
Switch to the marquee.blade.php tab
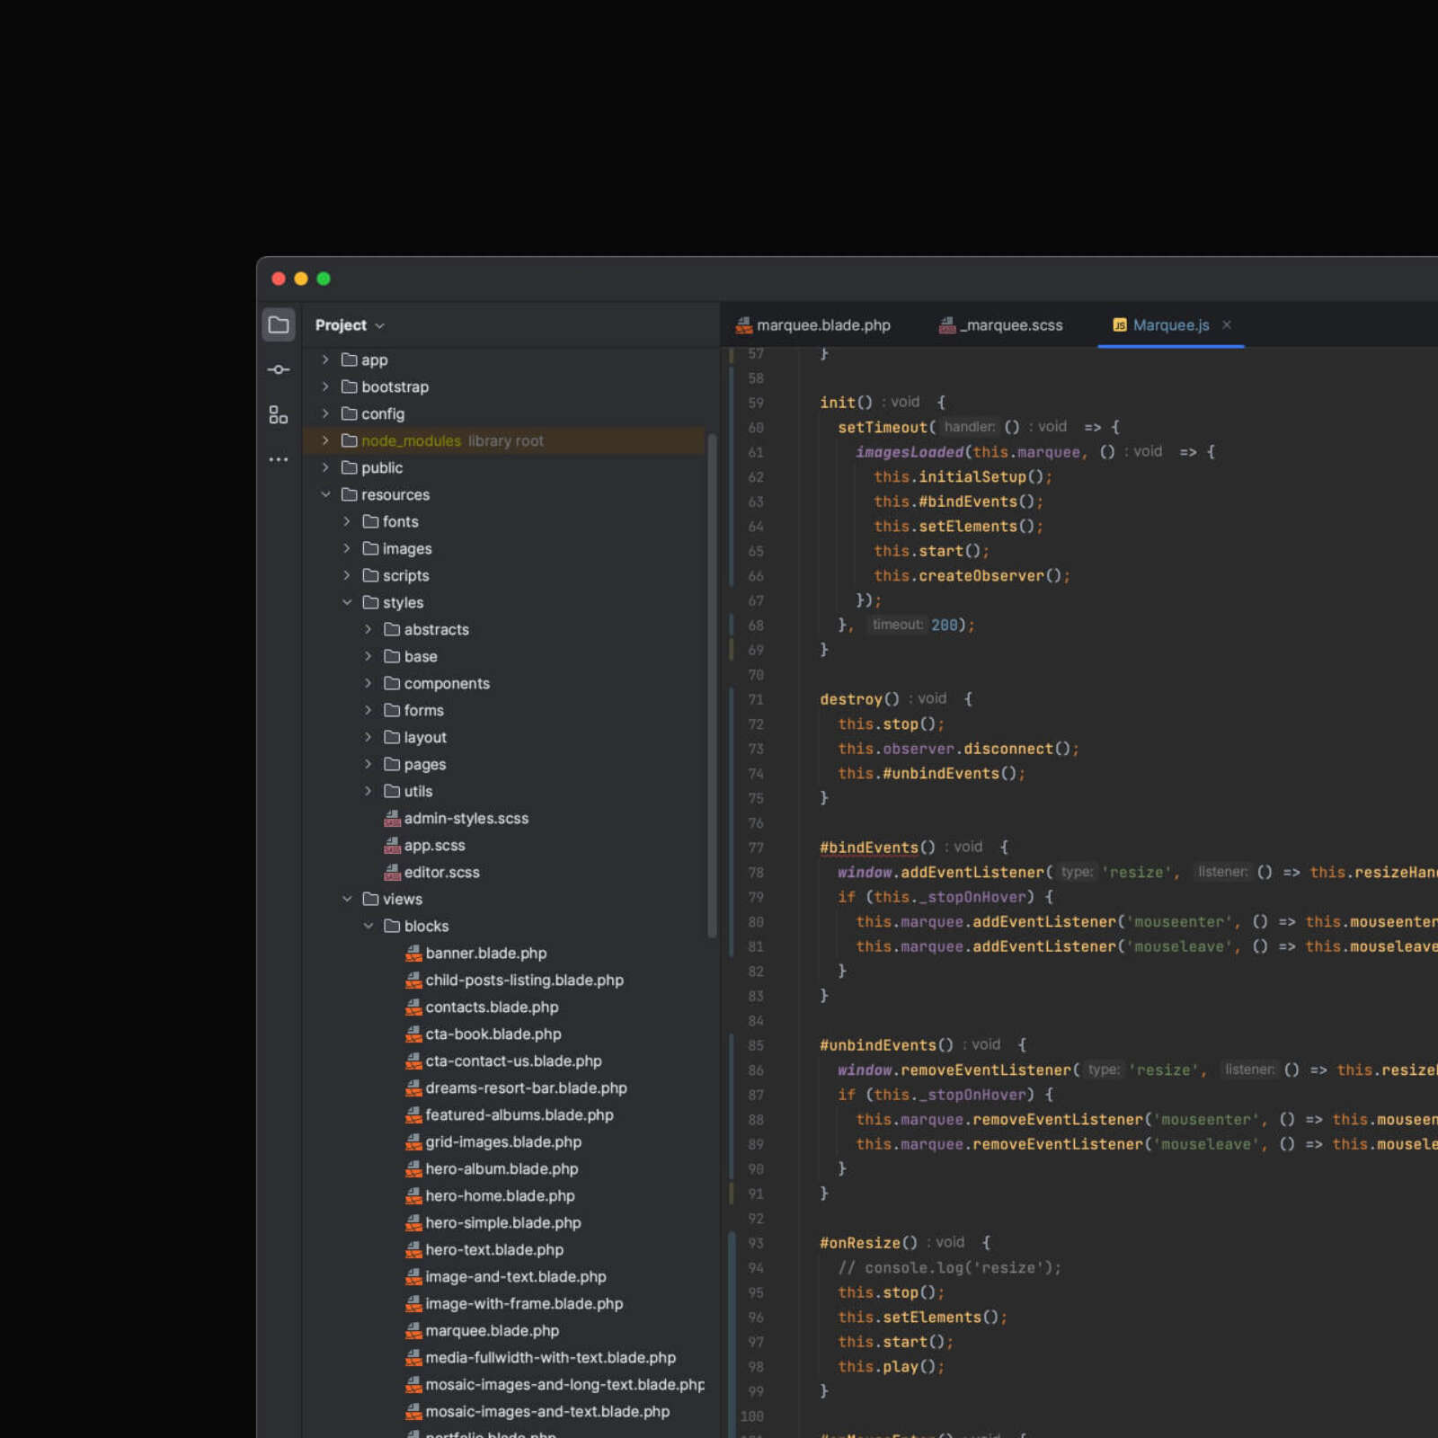[x=822, y=325]
